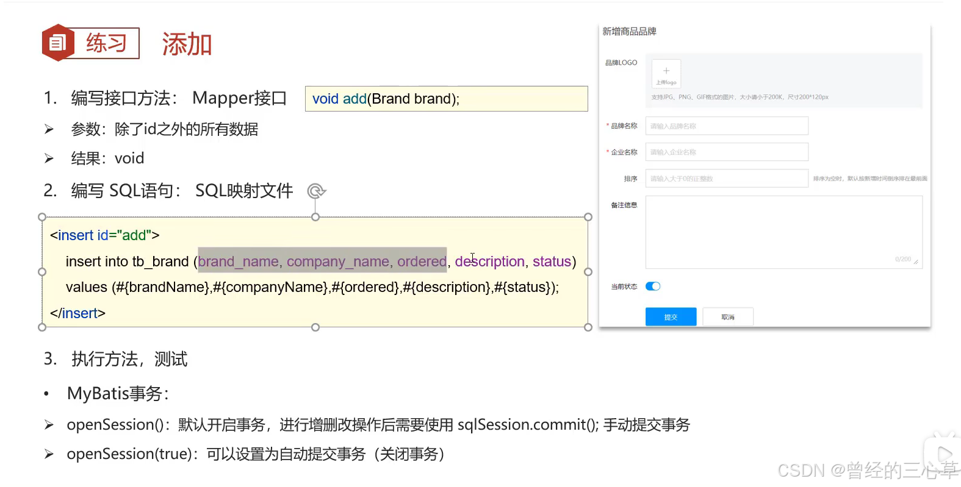Click the red 练习 document icon
This screenshot has width=961, height=487.
58,43
